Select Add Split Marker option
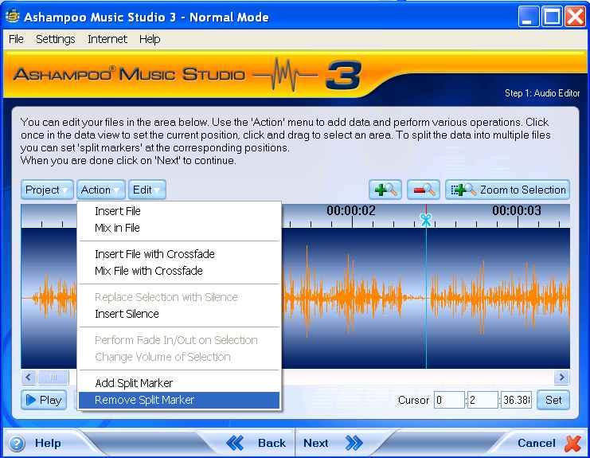This screenshot has height=458, width=590. click(133, 383)
